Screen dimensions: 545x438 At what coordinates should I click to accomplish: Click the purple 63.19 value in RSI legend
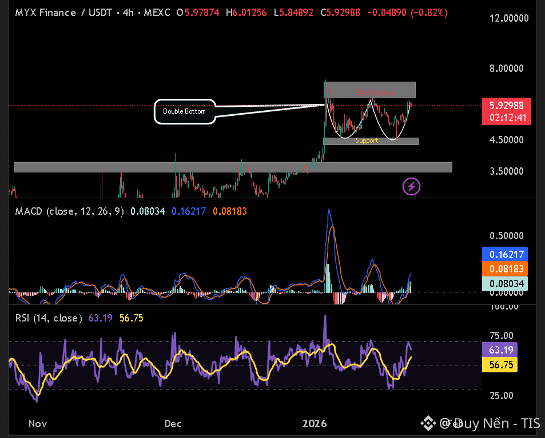click(x=100, y=318)
